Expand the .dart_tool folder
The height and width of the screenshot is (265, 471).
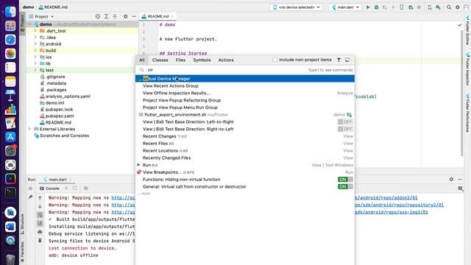(x=35, y=31)
